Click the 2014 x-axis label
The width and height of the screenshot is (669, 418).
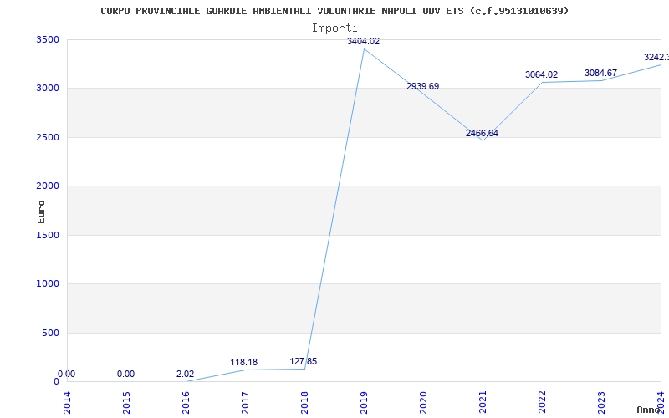pos(67,402)
